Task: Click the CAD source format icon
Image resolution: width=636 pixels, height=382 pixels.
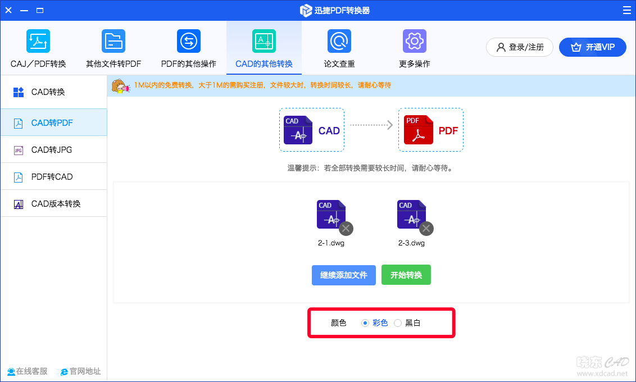Action: click(x=298, y=130)
